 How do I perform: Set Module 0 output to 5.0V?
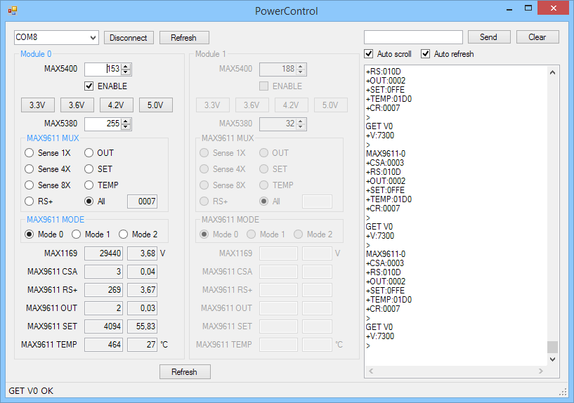point(155,105)
